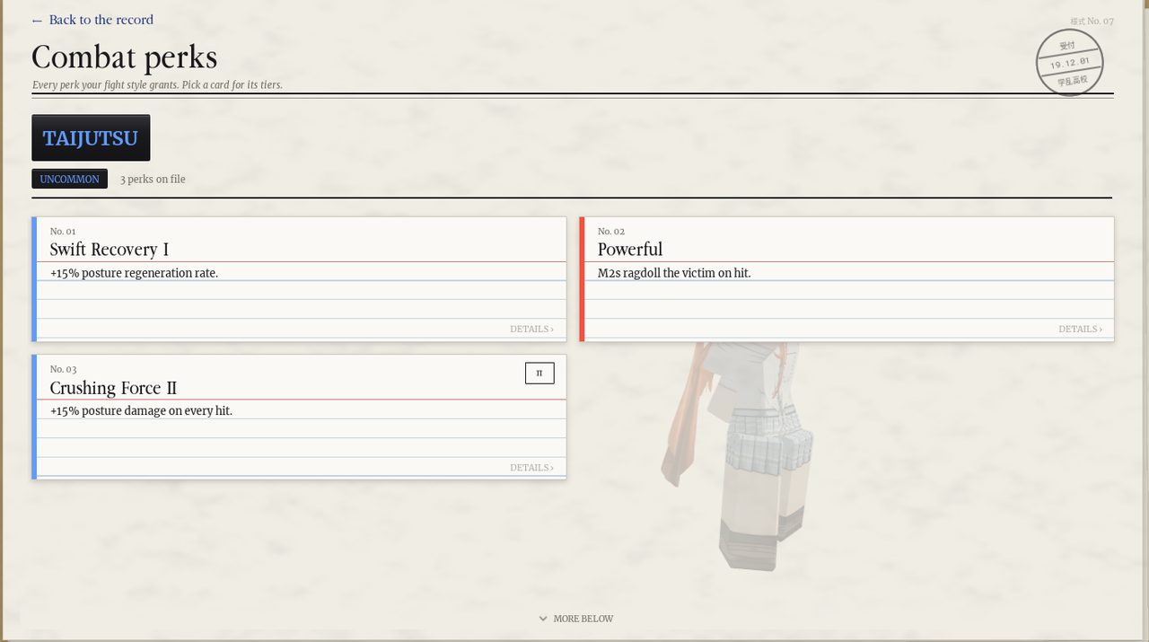Open DETAILS for Powerful perk

coord(1080,330)
